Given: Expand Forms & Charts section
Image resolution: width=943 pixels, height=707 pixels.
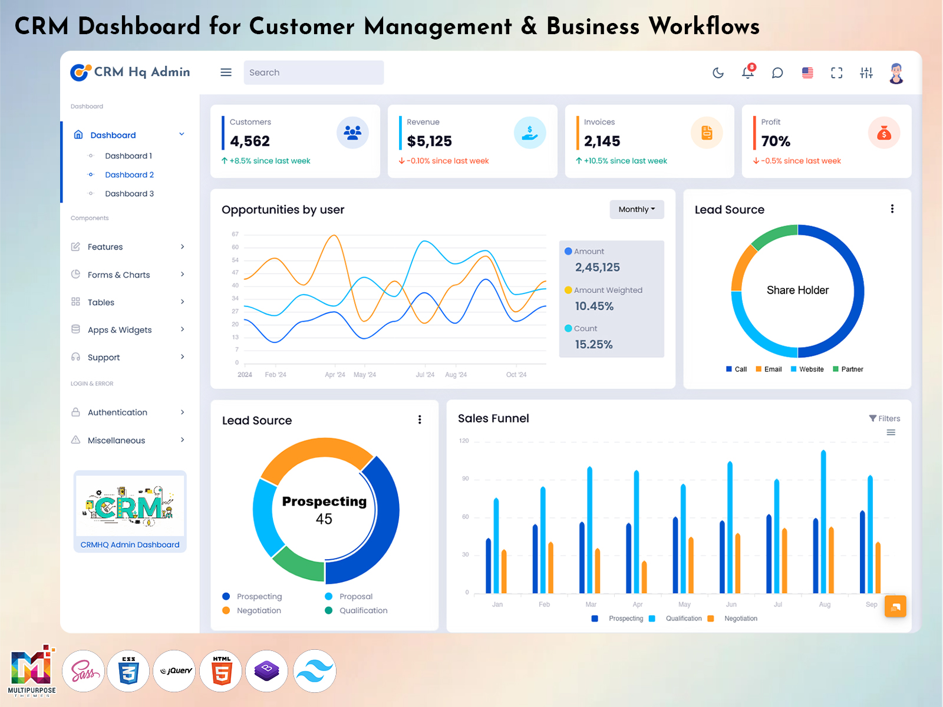Looking at the screenshot, I should (128, 275).
